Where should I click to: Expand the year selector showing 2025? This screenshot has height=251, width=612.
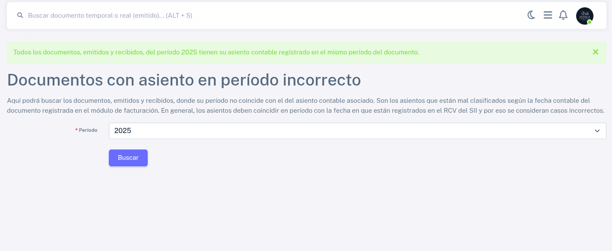(x=358, y=131)
